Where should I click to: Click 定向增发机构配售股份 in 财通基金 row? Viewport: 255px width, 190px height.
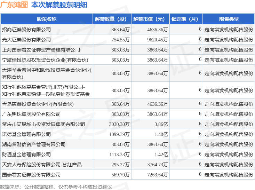(x=229, y=155)
